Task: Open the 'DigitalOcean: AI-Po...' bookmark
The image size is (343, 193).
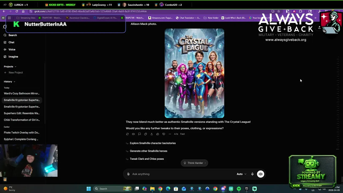Action: tap(105, 18)
